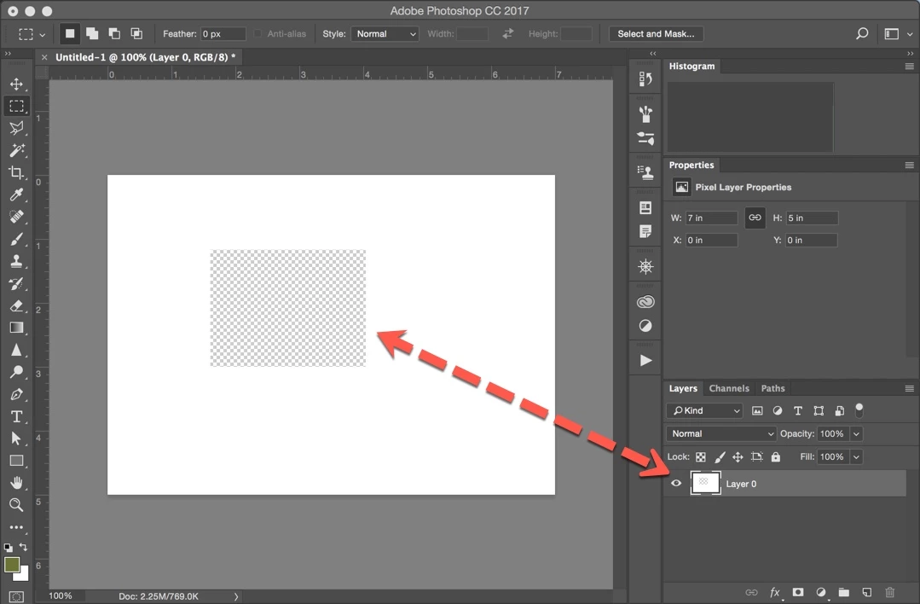Open the Actions panel play icon

[645, 360]
